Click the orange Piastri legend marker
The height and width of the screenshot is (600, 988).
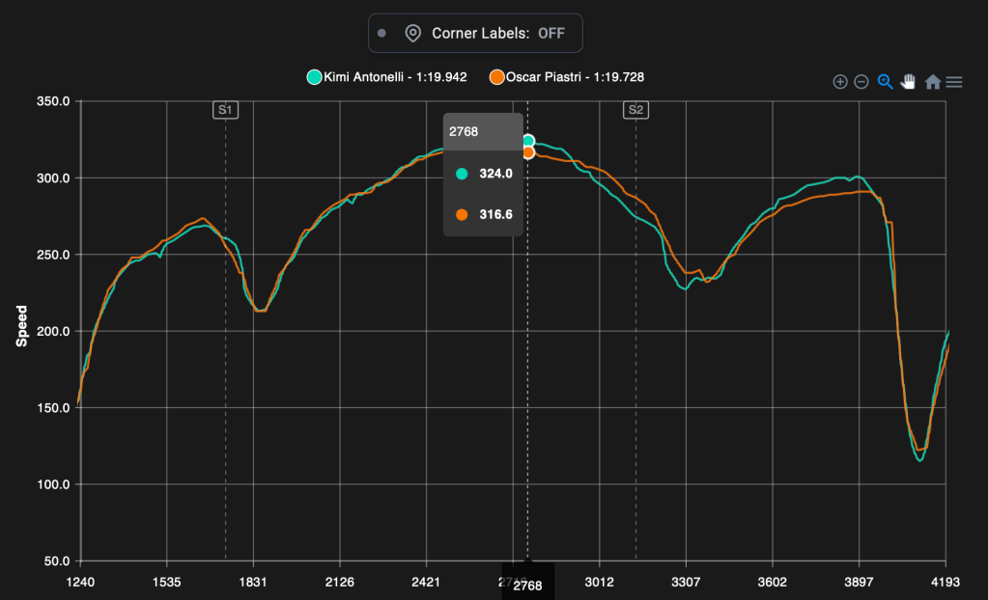click(x=496, y=77)
